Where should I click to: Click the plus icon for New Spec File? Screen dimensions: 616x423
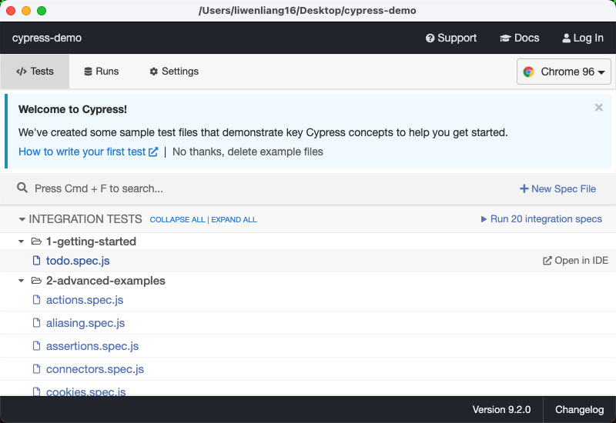click(524, 188)
